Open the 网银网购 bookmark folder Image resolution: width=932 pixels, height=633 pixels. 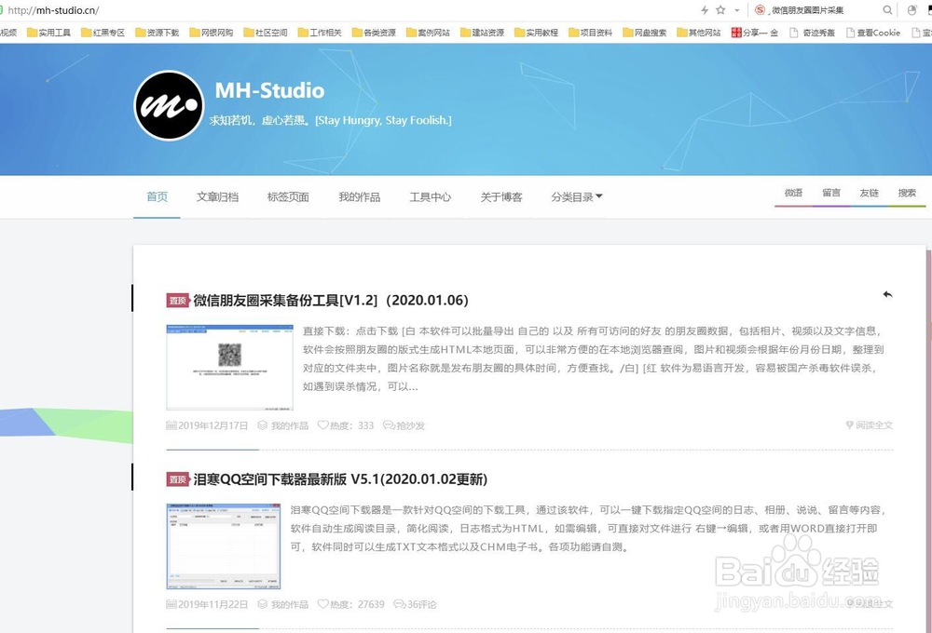(x=212, y=33)
